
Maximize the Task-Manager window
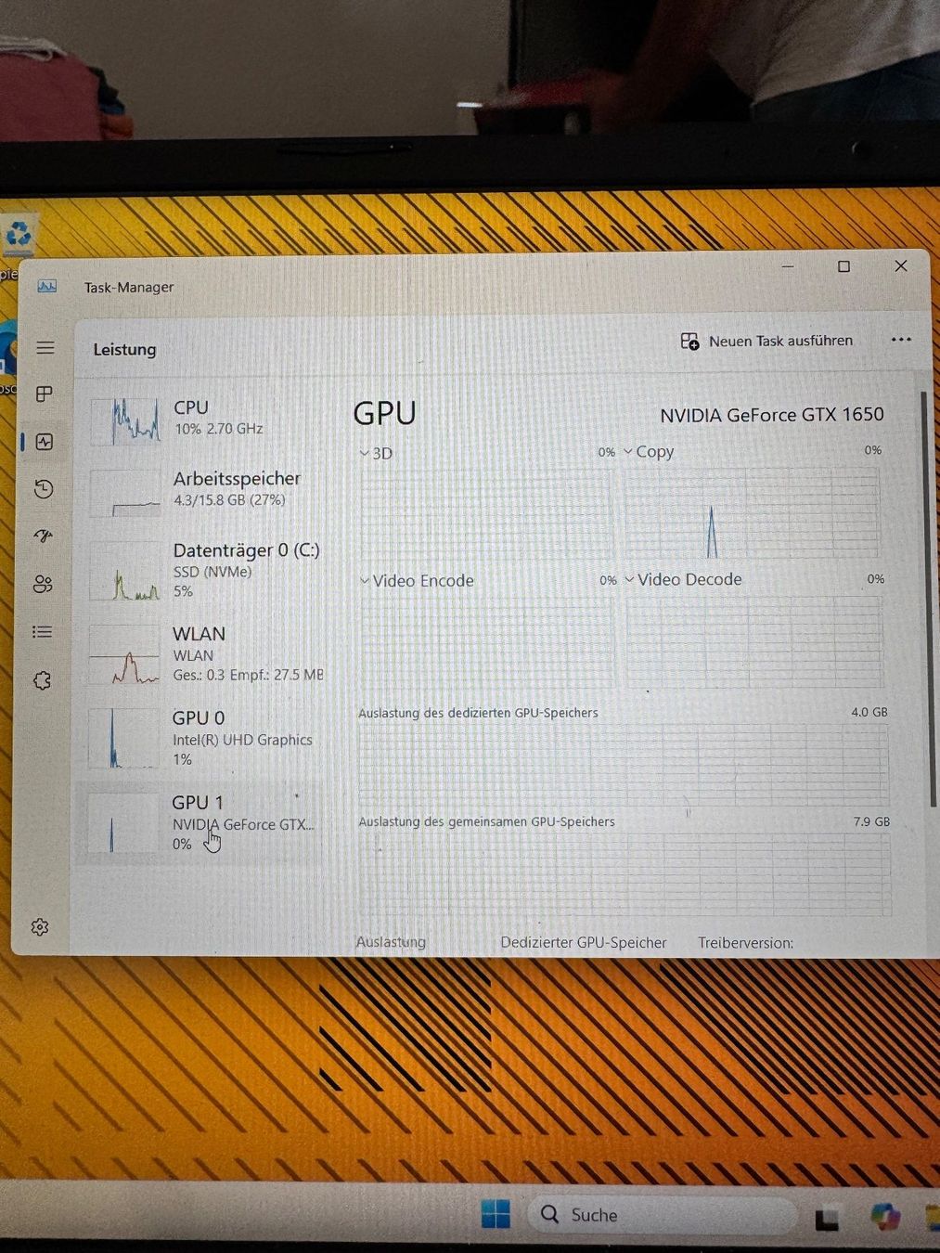[x=843, y=266]
